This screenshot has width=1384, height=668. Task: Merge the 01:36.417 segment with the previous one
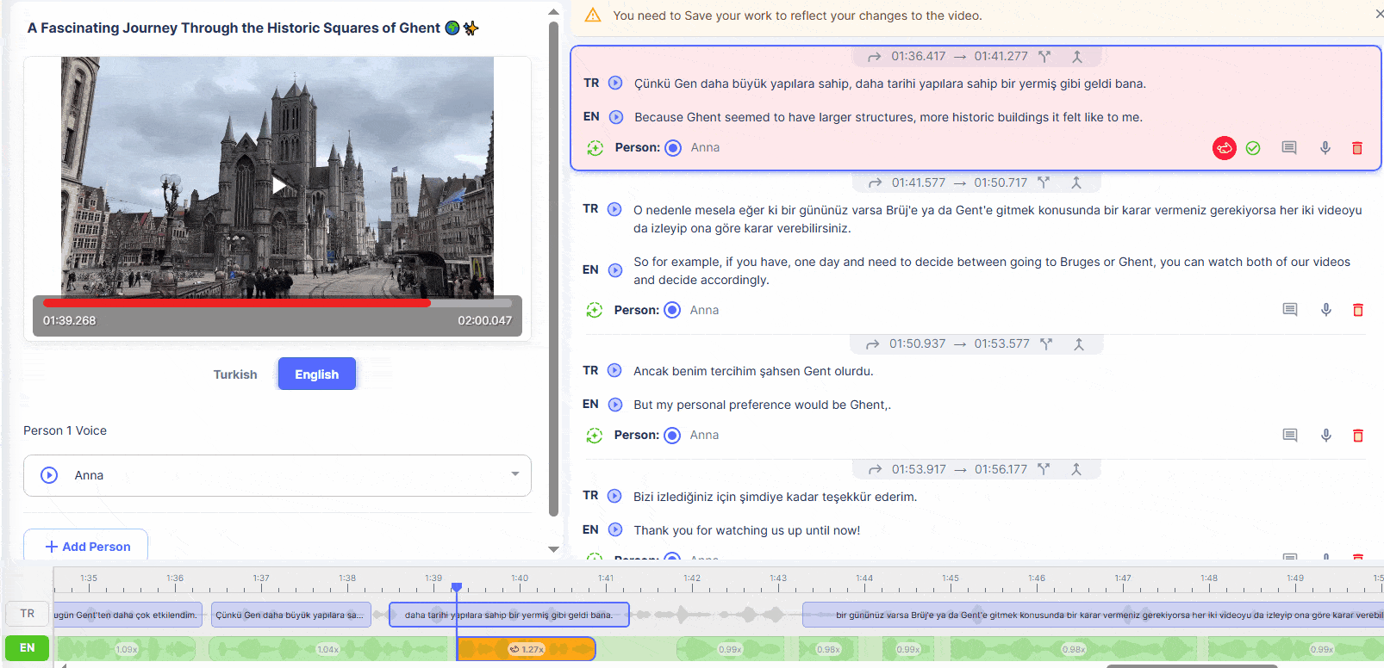click(1076, 57)
